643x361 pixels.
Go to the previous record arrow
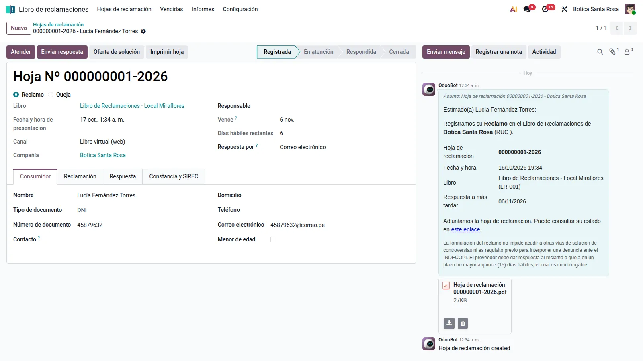(617, 28)
